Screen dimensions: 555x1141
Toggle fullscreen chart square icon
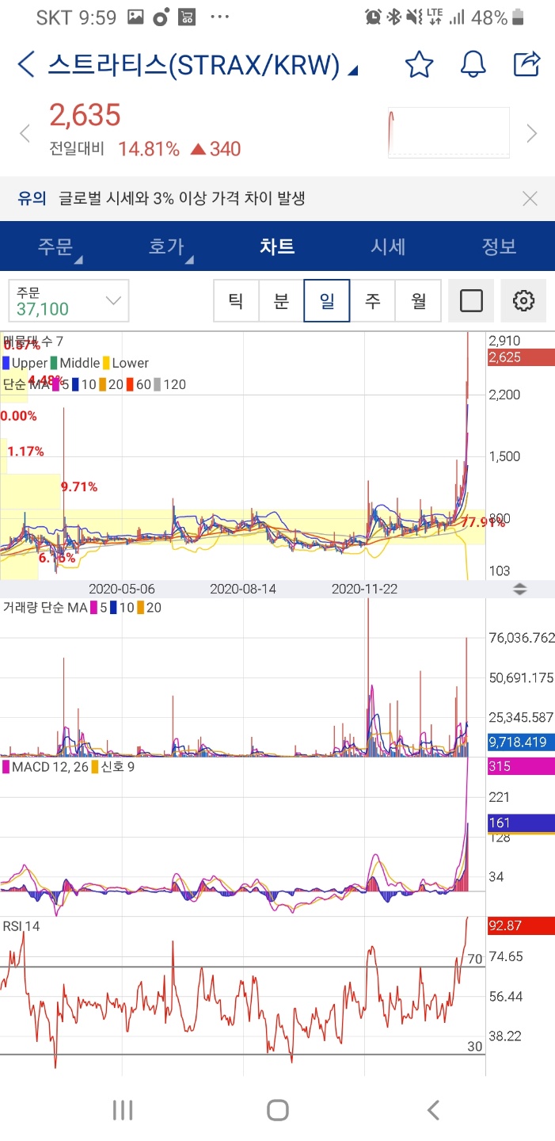(x=471, y=301)
